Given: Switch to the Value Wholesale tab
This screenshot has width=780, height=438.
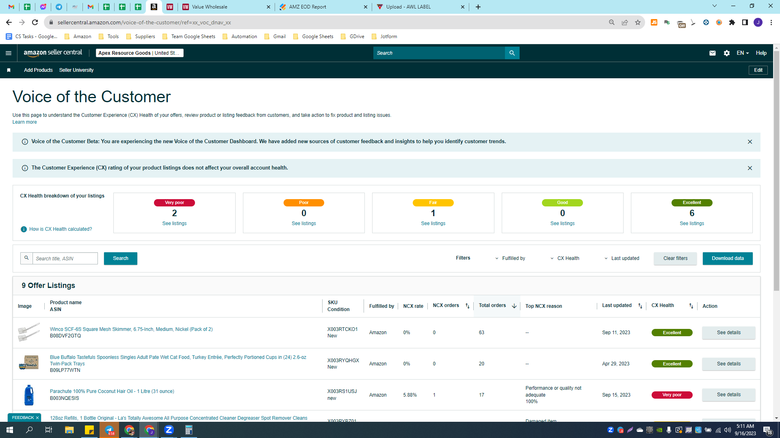Looking at the screenshot, I should [226, 7].
